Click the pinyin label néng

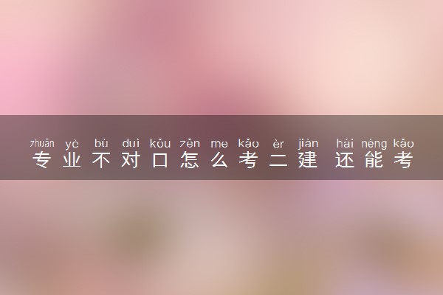(374, 145)
